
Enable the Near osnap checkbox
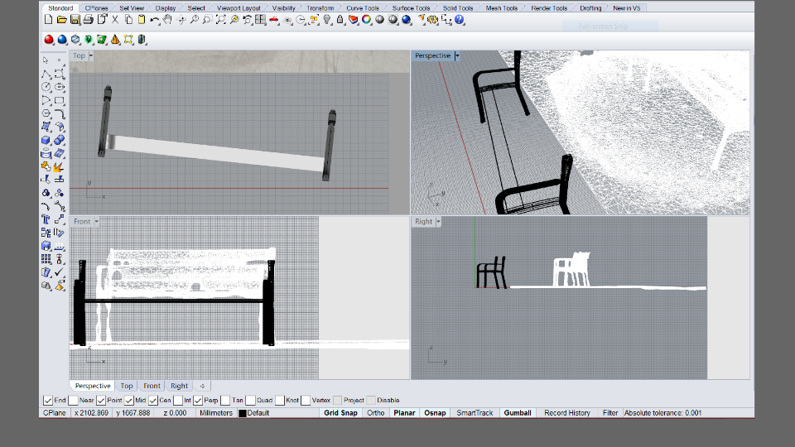pyautogui.click(x=75, y=400)
